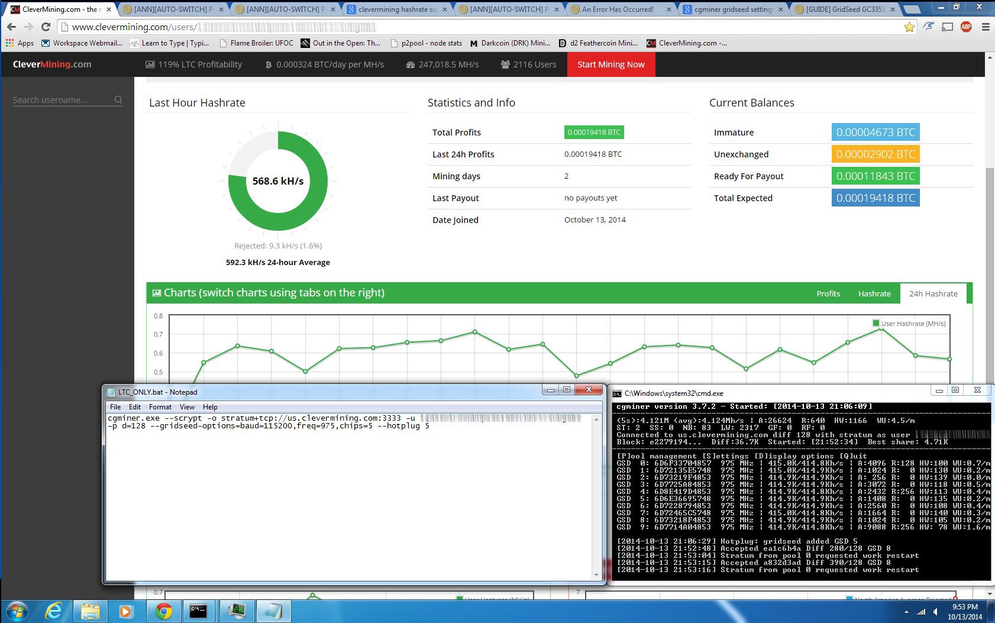Screen dimensions: 995x623
Task: Click the clock in system tray
Action: tap(965, 612)
